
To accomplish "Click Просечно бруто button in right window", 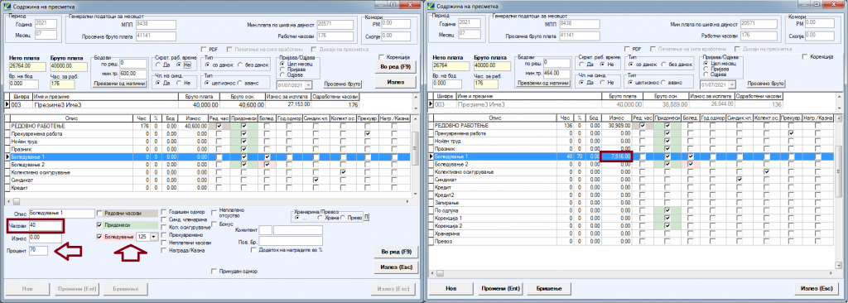I will 766,84.
